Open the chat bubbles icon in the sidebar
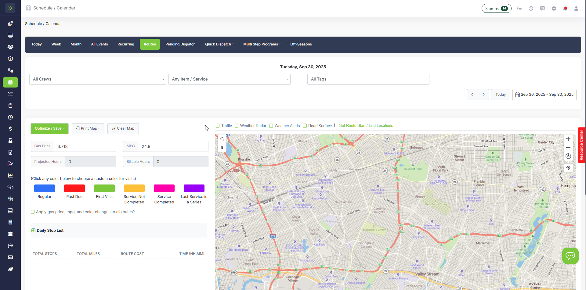Image resolution: width=586 pixels, height=290 pixels. [10, 187]
